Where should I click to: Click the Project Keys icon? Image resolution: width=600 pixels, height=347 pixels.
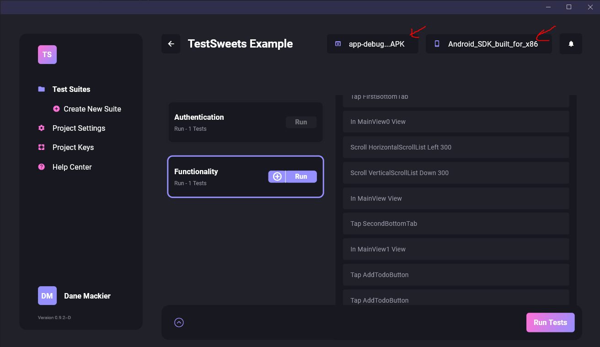pyautogui.click(x=42, y=147)
